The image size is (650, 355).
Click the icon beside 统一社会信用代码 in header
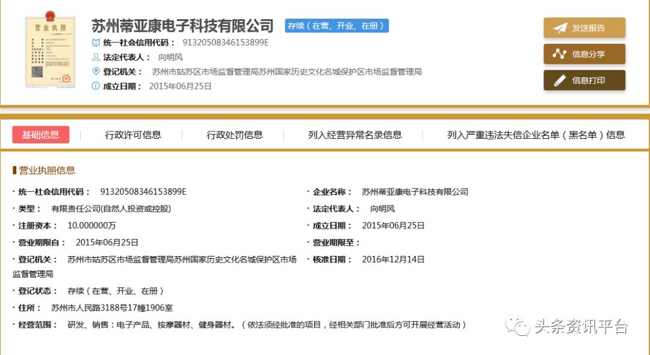(x=96, y=43)
